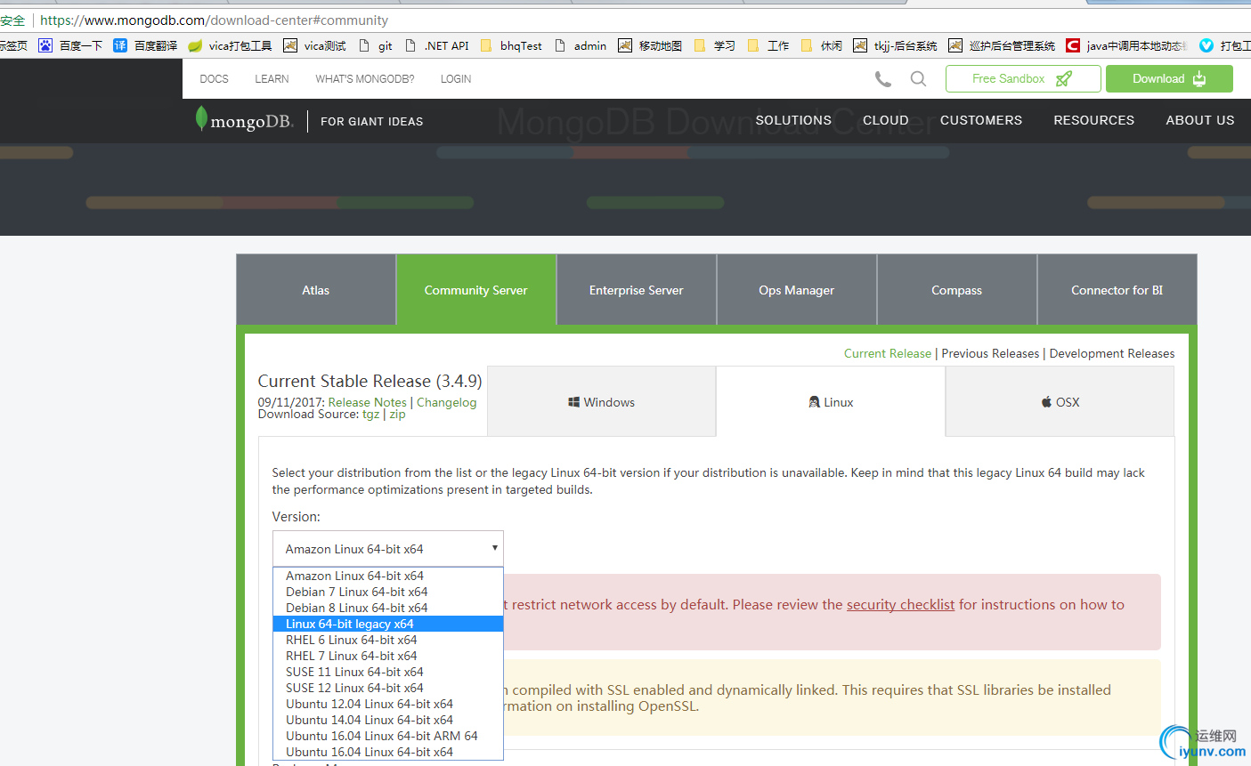Choose RHEL 7 Linux 64-bit x64
1251x766 pixels.
point(388,656)
